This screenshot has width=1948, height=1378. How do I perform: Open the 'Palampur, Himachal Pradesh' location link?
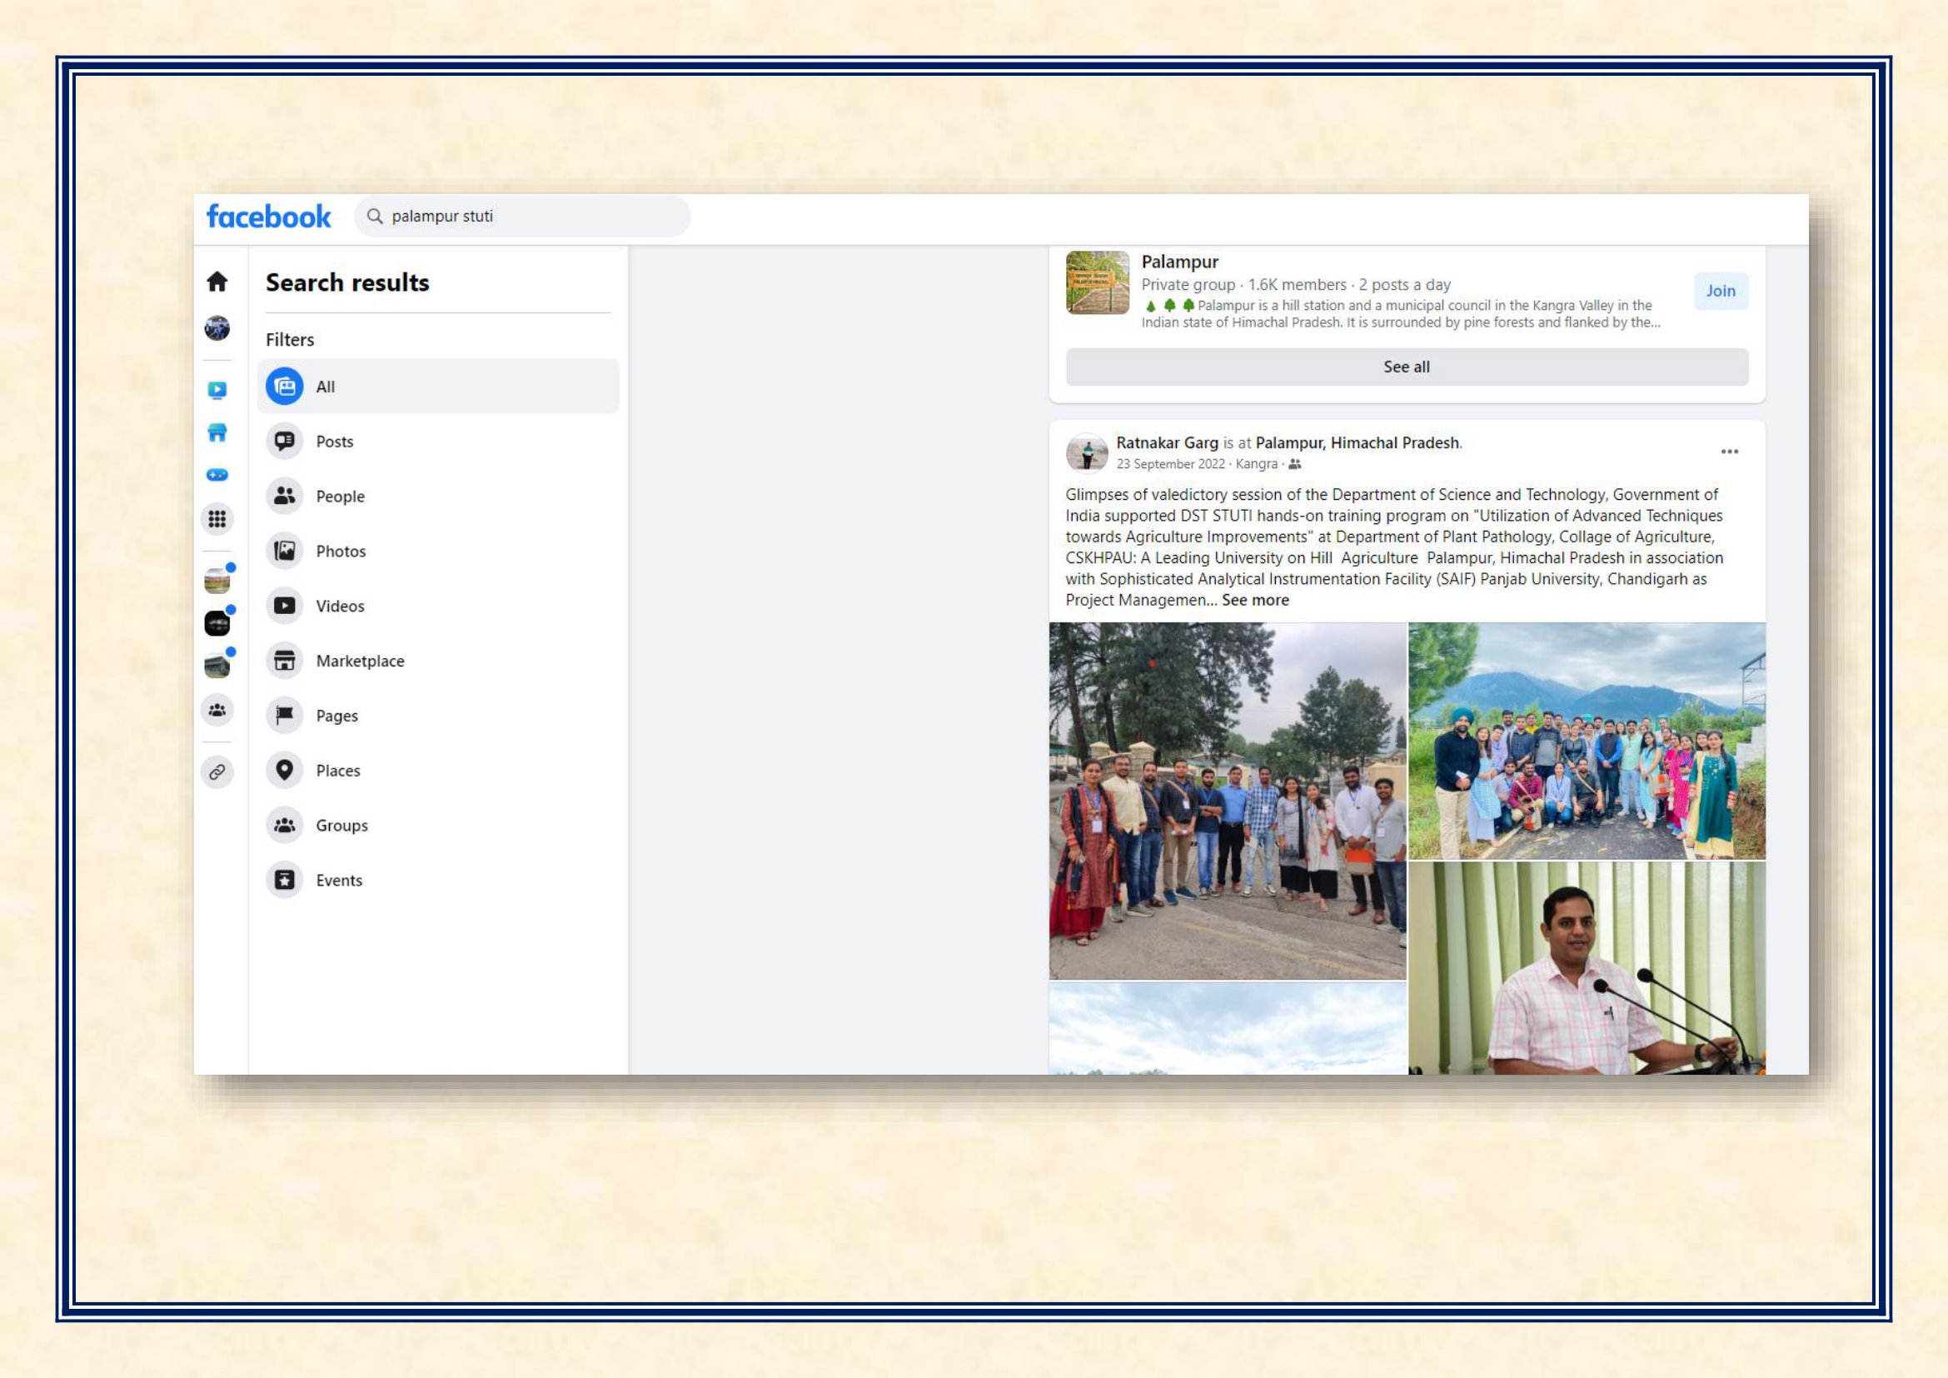point(1357,443)
